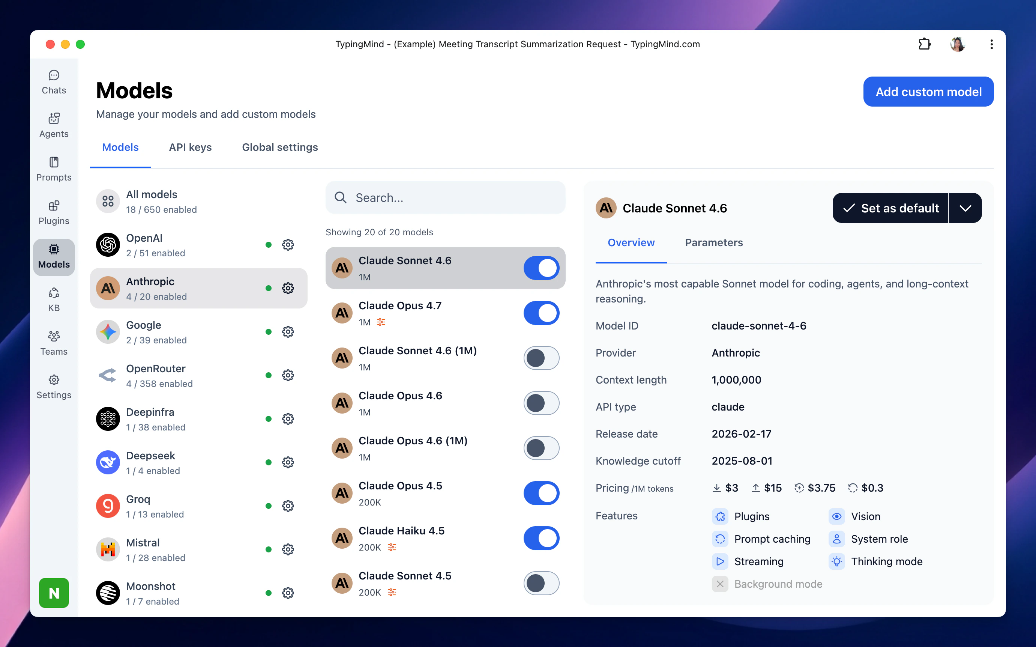Click the green N workspace avatar
This screenshot has width=1036, height=647.
coord(54,593)
